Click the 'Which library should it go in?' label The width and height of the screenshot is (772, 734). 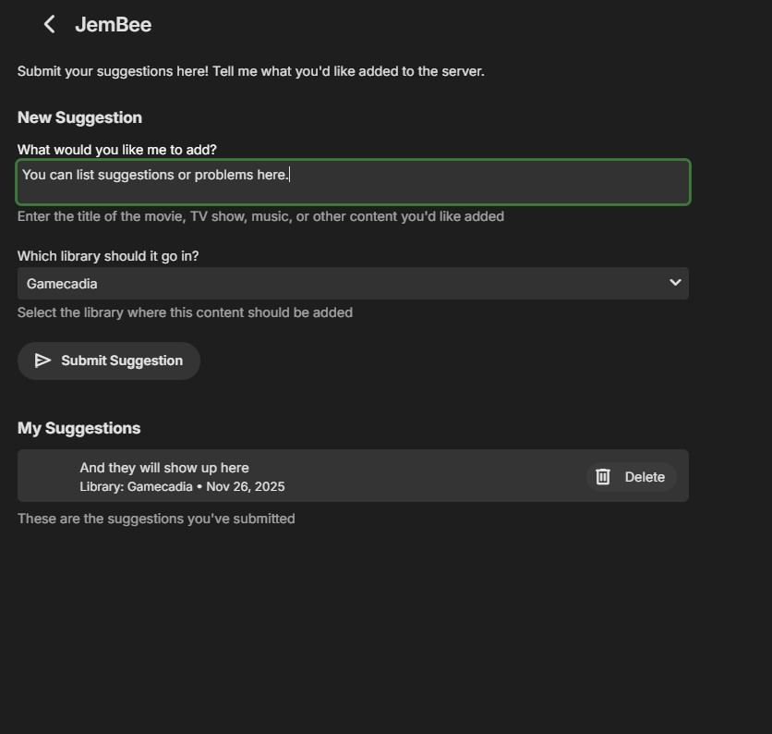coord(108,256)
